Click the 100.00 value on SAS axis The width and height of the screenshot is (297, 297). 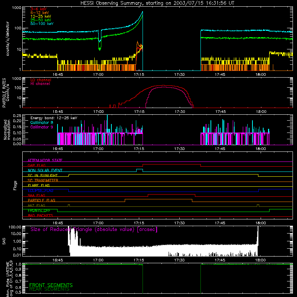click(15, 227)
